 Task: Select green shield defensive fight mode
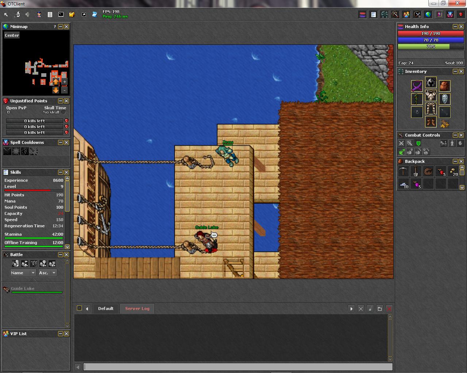tap(418, 144)
